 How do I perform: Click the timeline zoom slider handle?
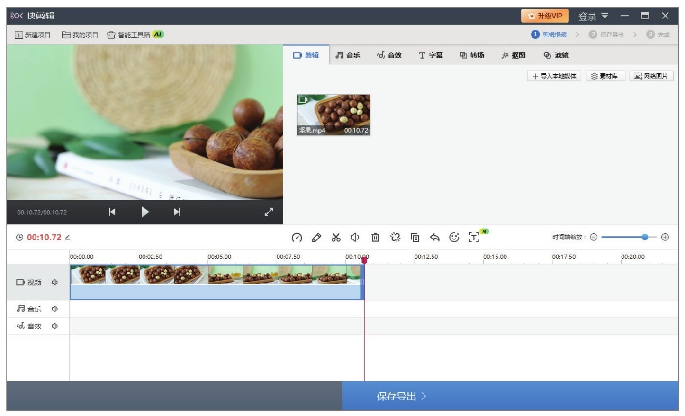(645, 237)
